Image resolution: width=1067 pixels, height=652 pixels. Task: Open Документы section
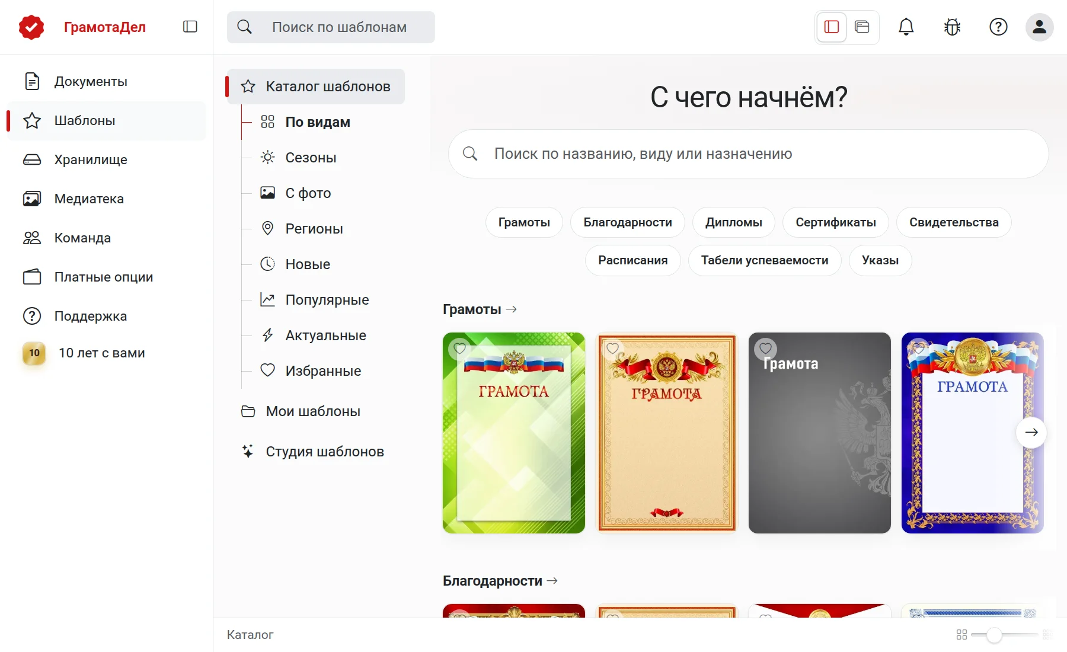click(106, 81)
